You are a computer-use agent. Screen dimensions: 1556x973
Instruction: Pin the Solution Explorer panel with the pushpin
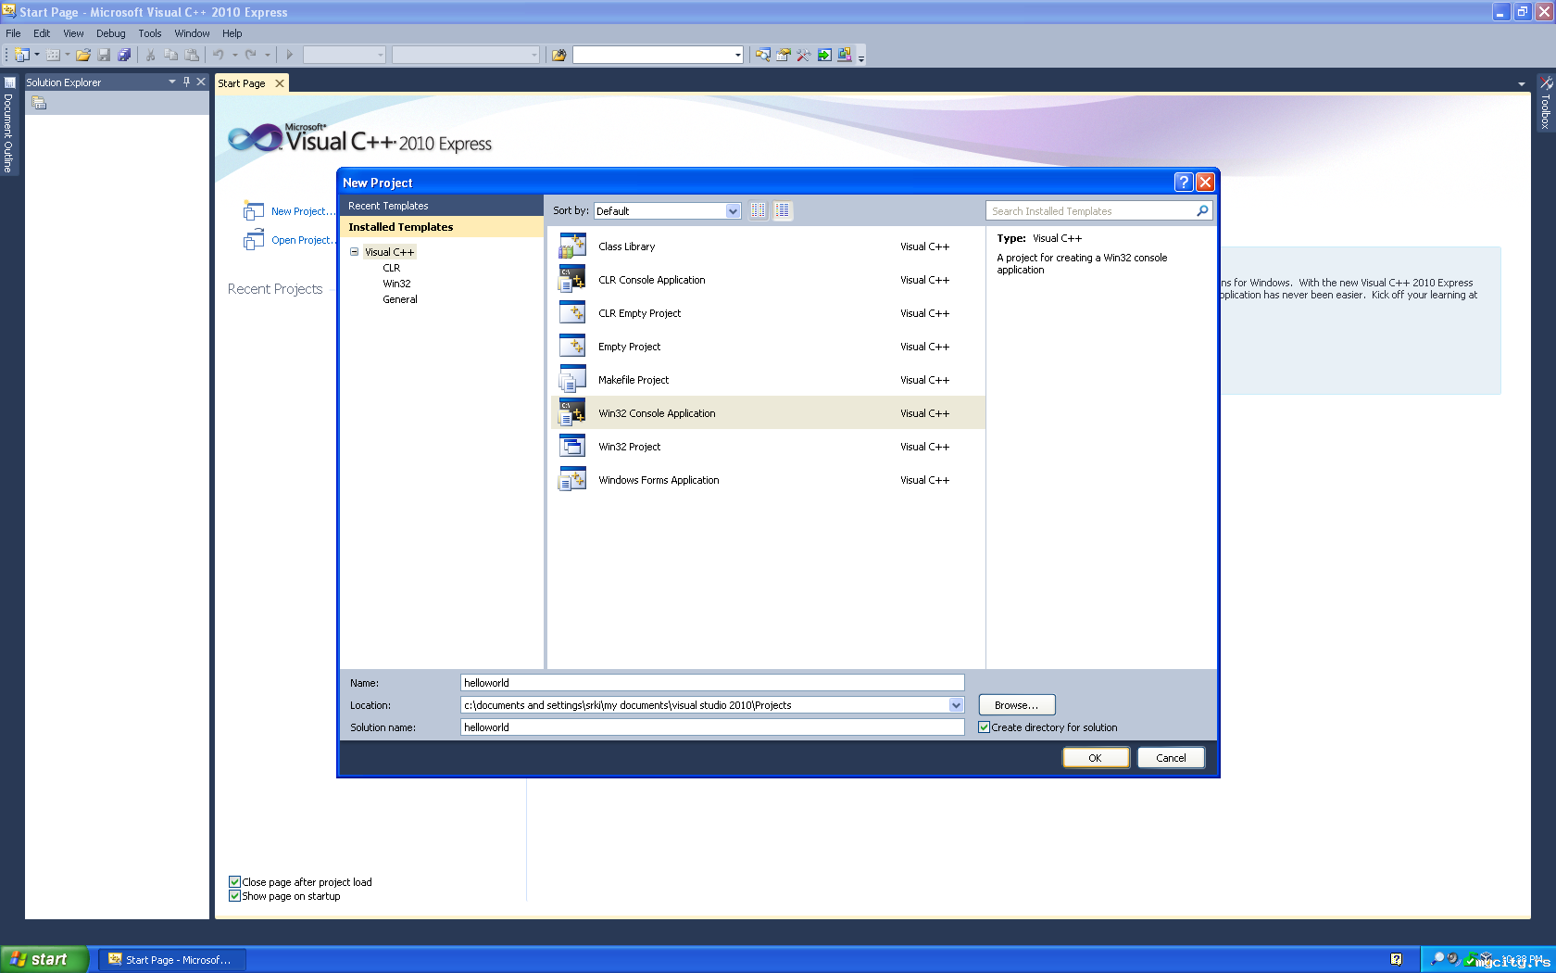point(186,82)
